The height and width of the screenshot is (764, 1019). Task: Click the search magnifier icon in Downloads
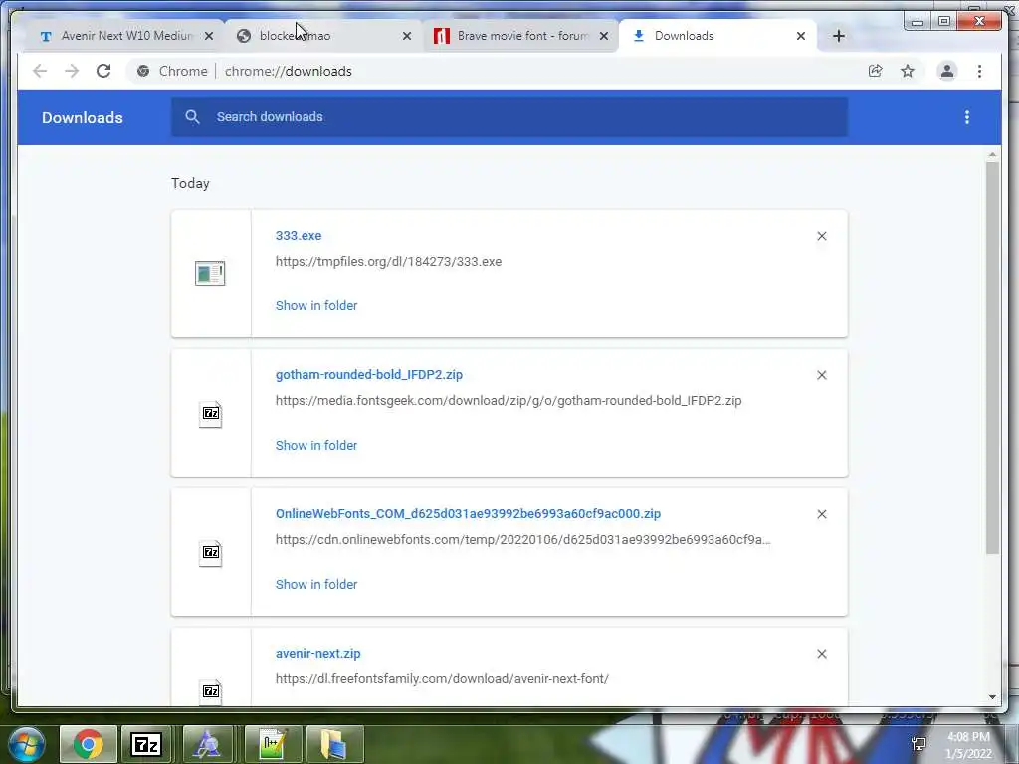(192, 117)
